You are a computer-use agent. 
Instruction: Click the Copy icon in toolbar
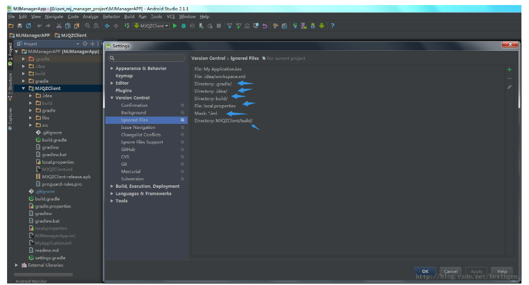click(68, 26)
